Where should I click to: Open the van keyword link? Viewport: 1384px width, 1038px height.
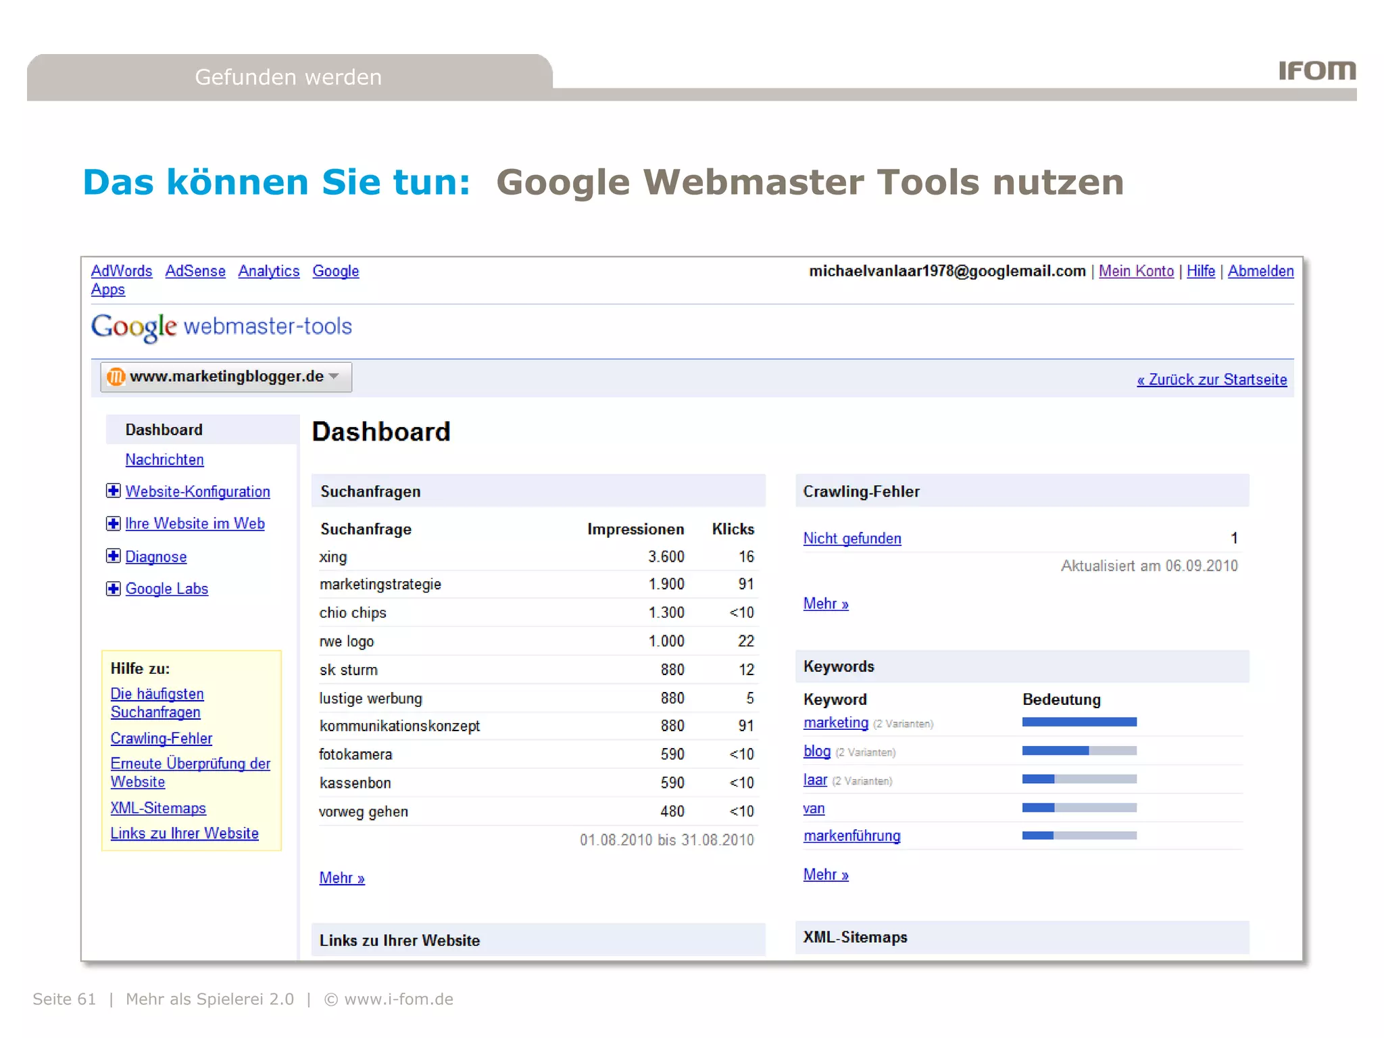coord(814,808)
